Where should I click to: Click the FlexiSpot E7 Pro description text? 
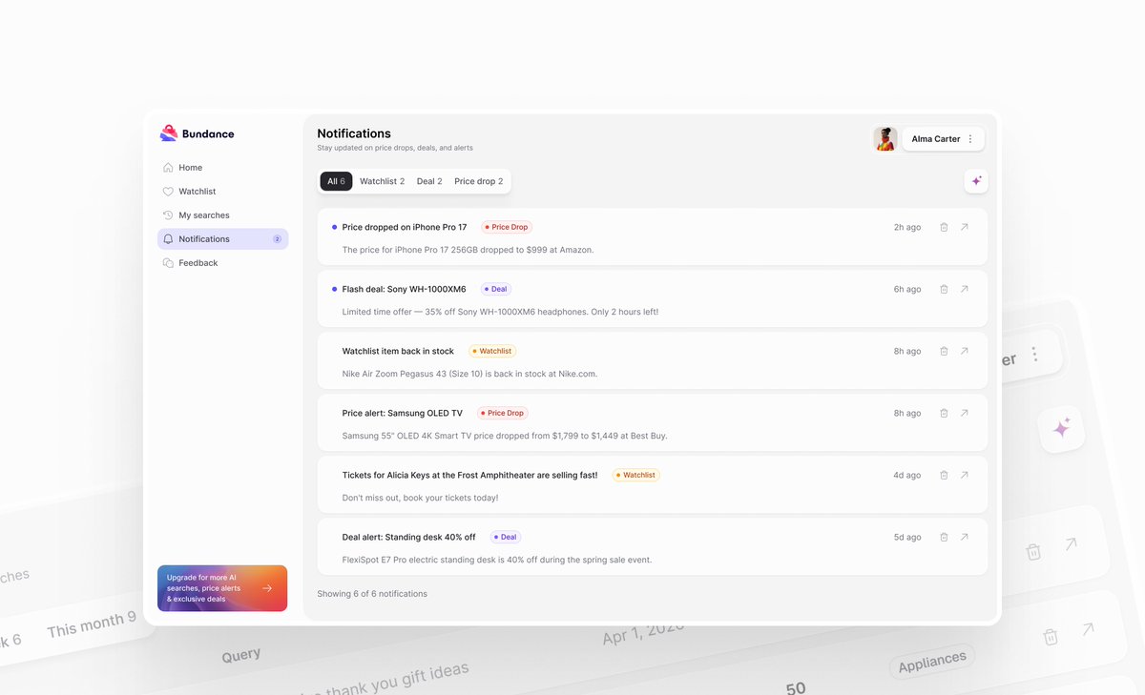pos(497,560)
